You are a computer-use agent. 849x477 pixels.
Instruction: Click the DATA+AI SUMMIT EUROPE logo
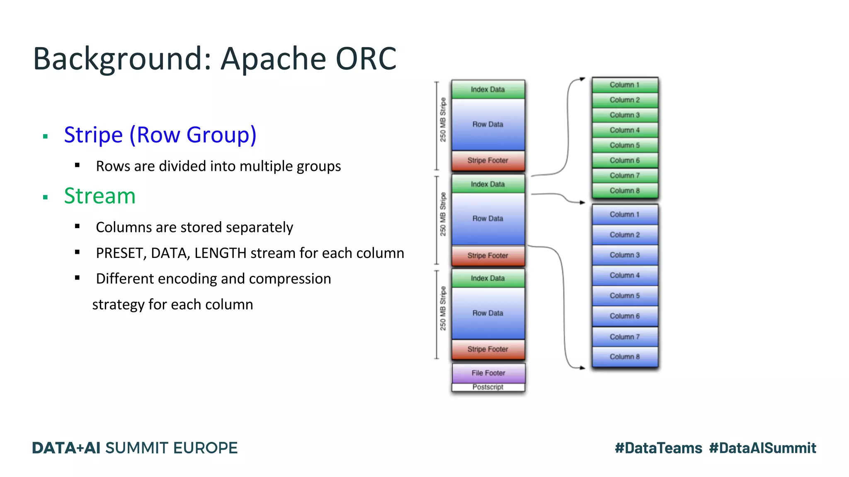click(x=135, y=448)
